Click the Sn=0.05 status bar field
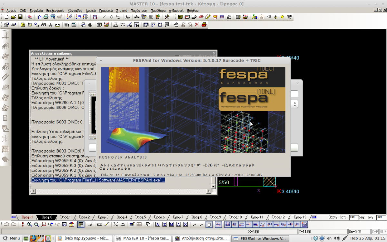The width and height of the screenshot is (387, 242). [359, 232]
